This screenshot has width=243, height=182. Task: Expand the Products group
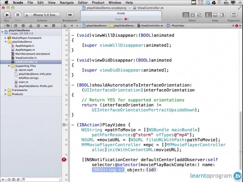click(x=6, y=94)
